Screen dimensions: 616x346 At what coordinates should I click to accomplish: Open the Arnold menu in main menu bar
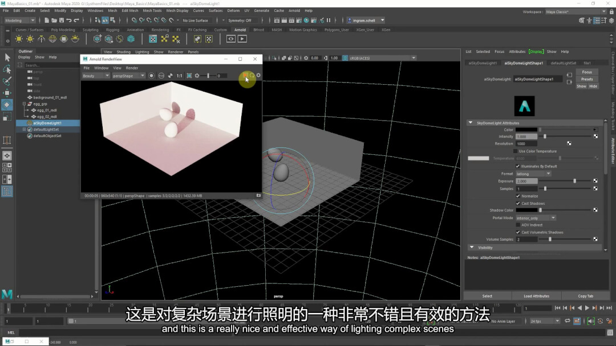click(294, 11)
